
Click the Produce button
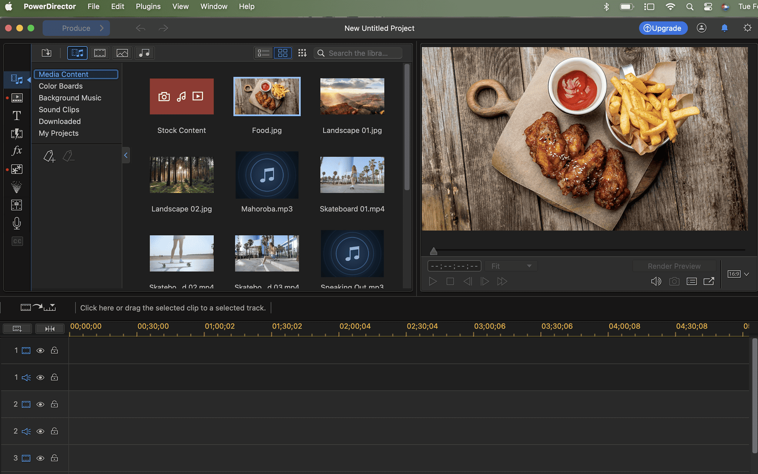click(x=76, y=28)
